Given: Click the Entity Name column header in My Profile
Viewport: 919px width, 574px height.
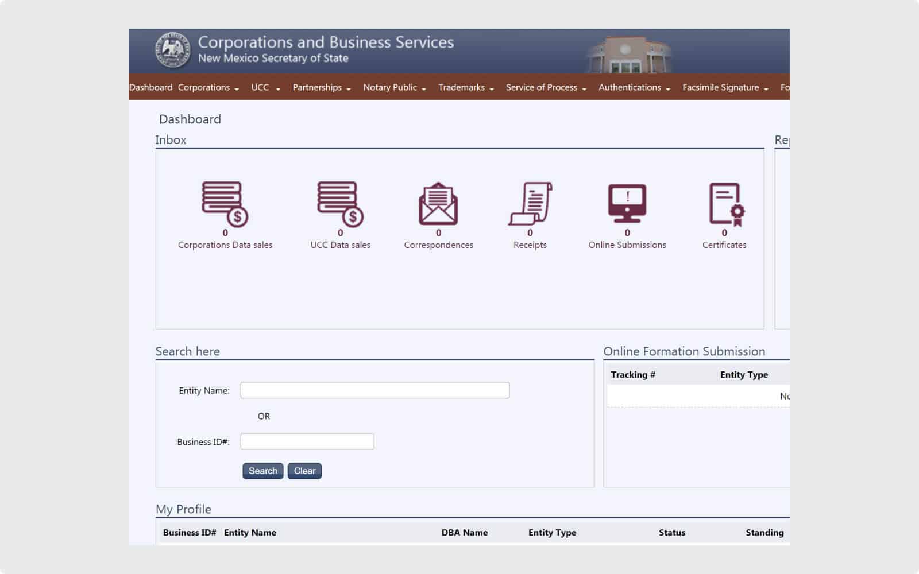Looking at the screenshot, I should [250, 532].
